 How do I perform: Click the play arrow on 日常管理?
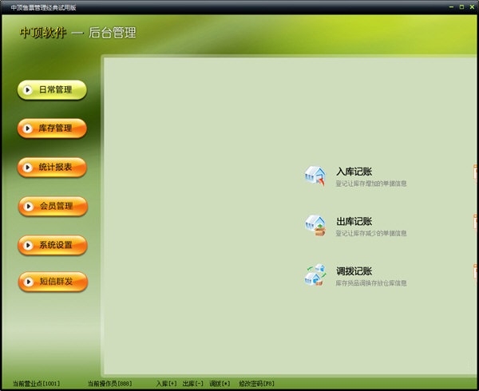[27, 89]
